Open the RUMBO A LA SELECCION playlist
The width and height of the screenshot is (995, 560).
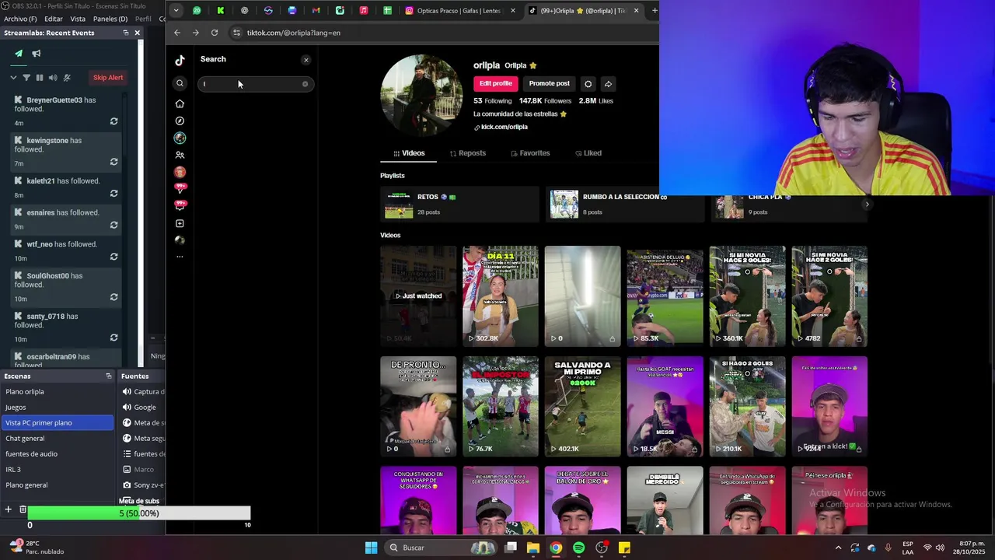click(624, 205)
